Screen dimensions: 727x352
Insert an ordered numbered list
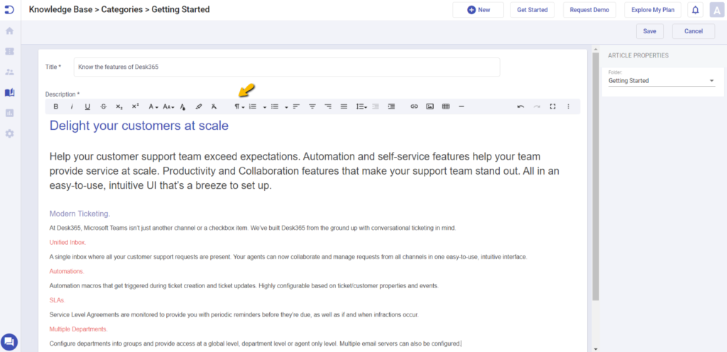[253, 106]
